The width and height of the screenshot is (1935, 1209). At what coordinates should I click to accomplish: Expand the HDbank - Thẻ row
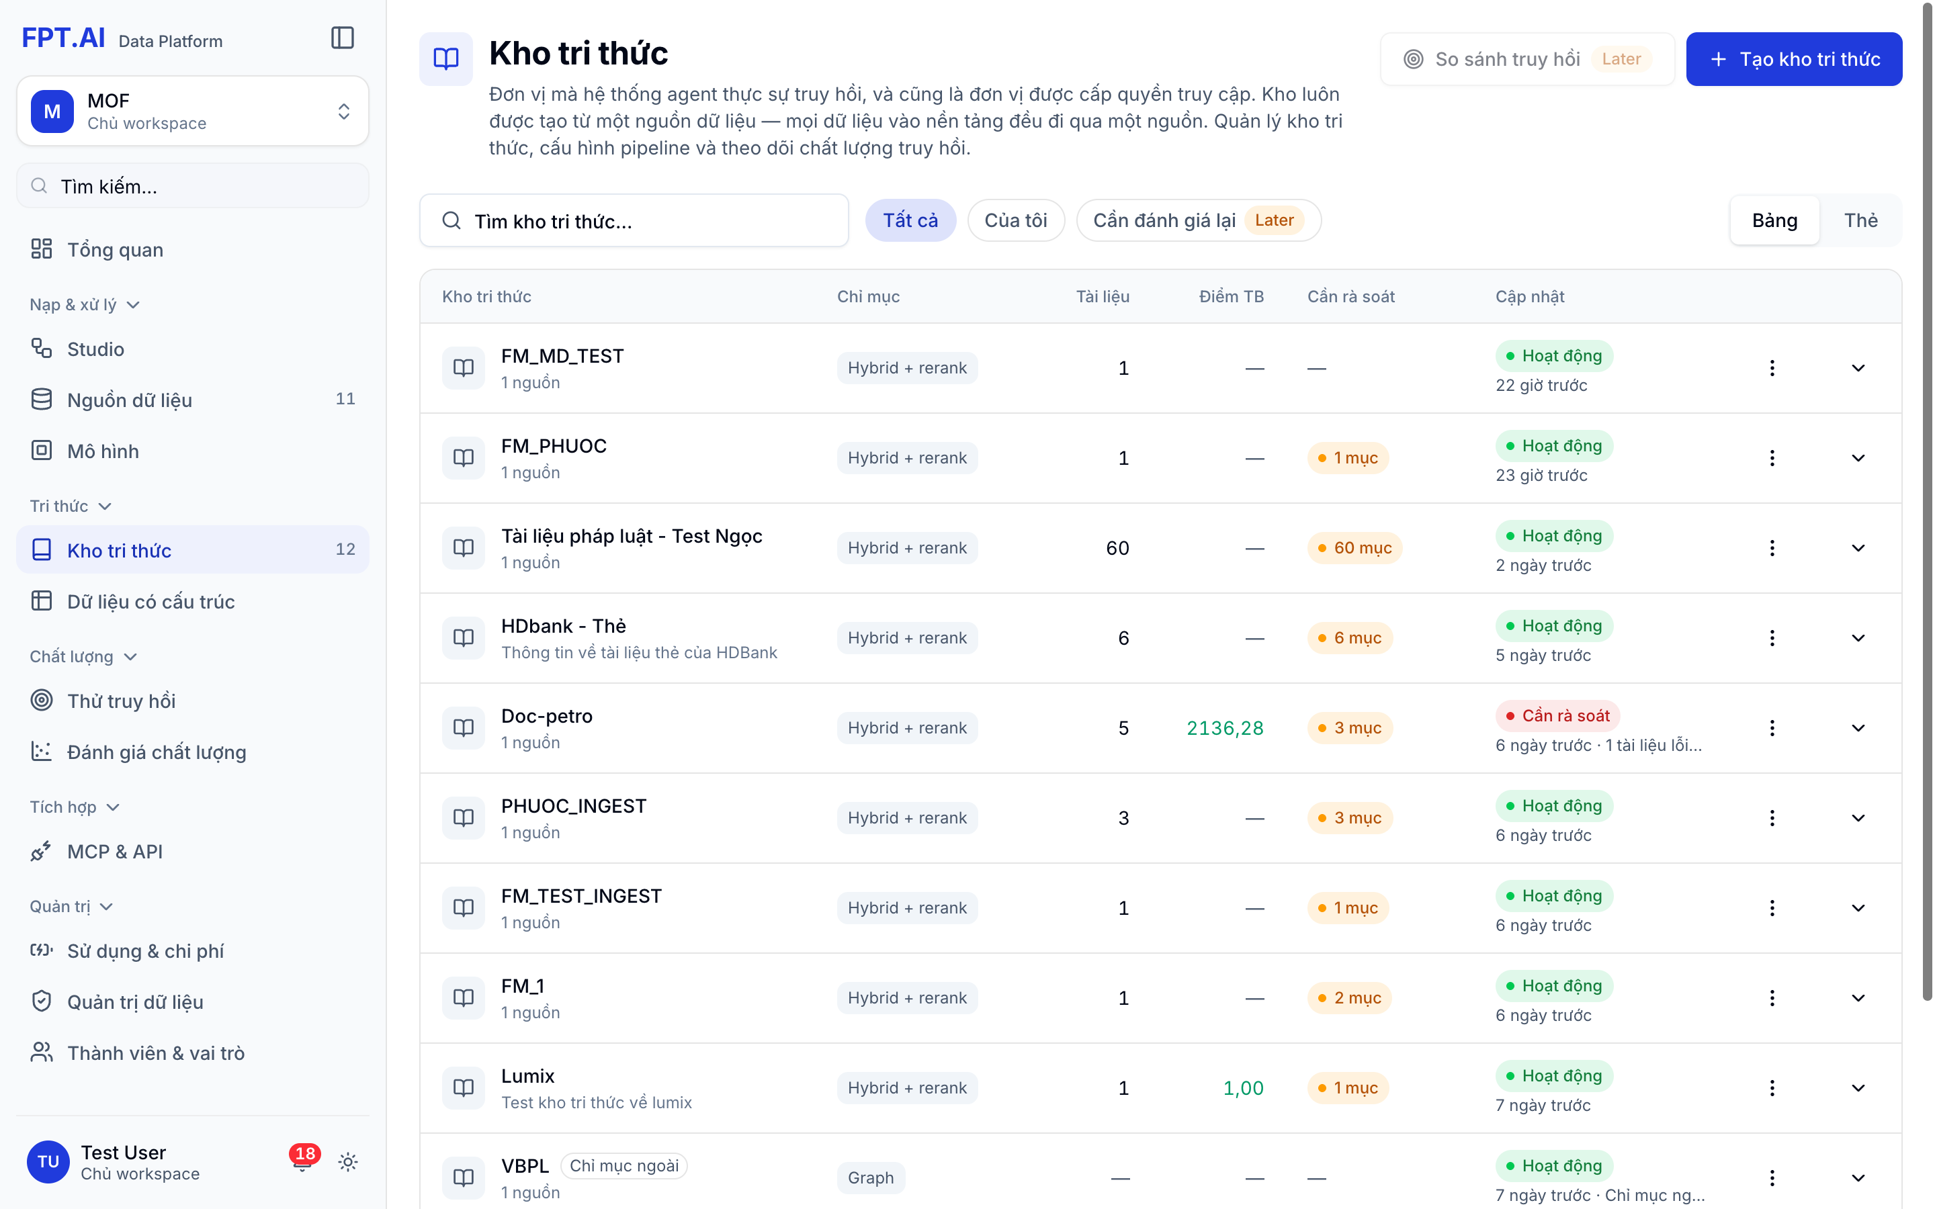[x=1858, y=638]
